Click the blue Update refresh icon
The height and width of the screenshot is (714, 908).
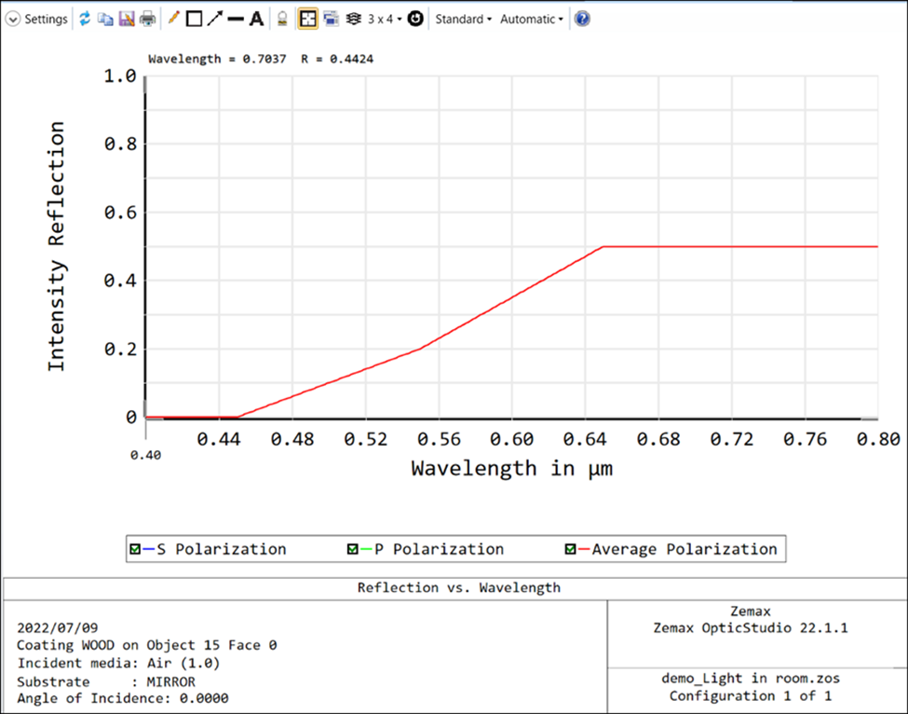click(85, 19)
